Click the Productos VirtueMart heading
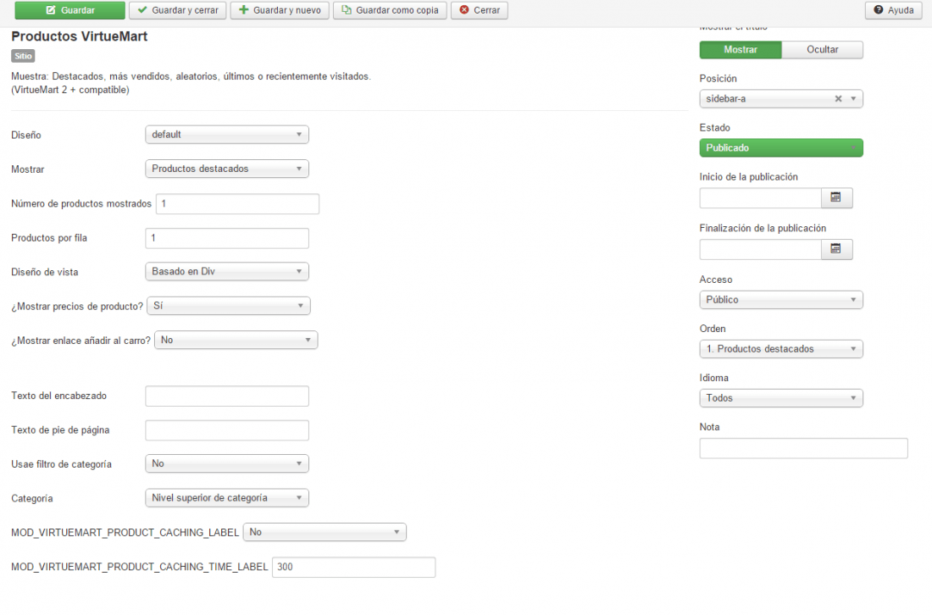This screenshot has width=932, height=615. (79, 36)
